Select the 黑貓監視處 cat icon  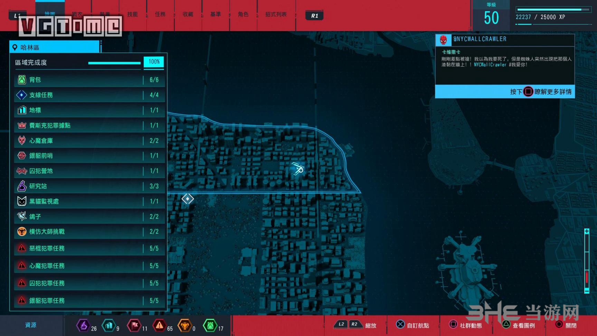click(x=22, y=201)
